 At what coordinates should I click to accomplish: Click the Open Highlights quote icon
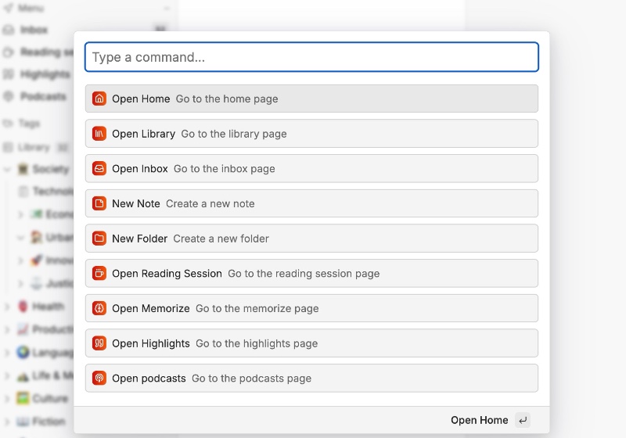click(99, 343)
